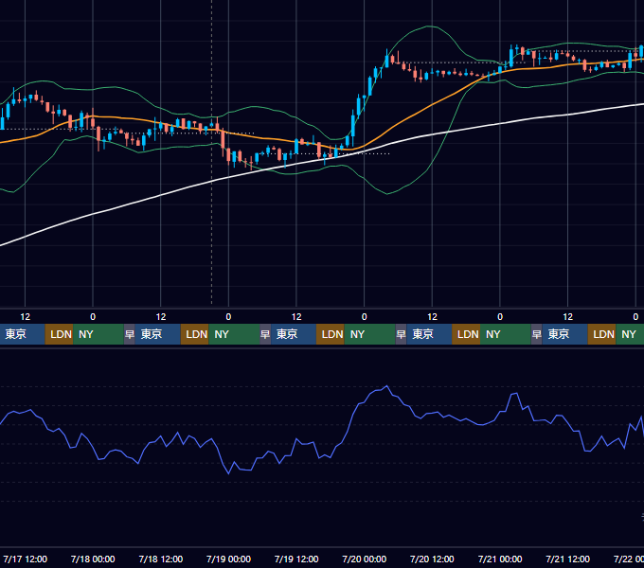The image size is (644, 568).
Task: Select the LDN session block before 7/19 00:00
Action: [195, 334]
